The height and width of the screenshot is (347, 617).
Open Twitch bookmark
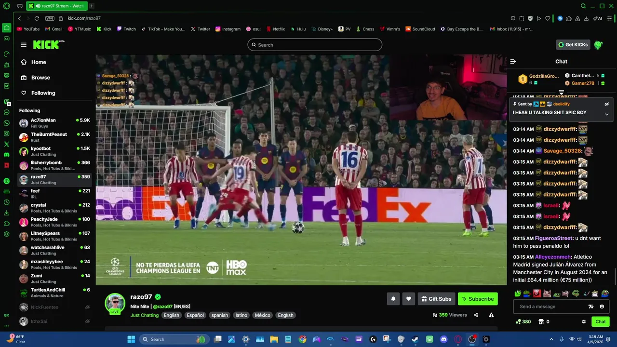point(126,29)
